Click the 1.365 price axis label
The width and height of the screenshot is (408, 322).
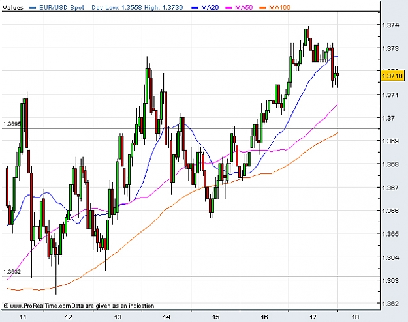tap(390, 234)
